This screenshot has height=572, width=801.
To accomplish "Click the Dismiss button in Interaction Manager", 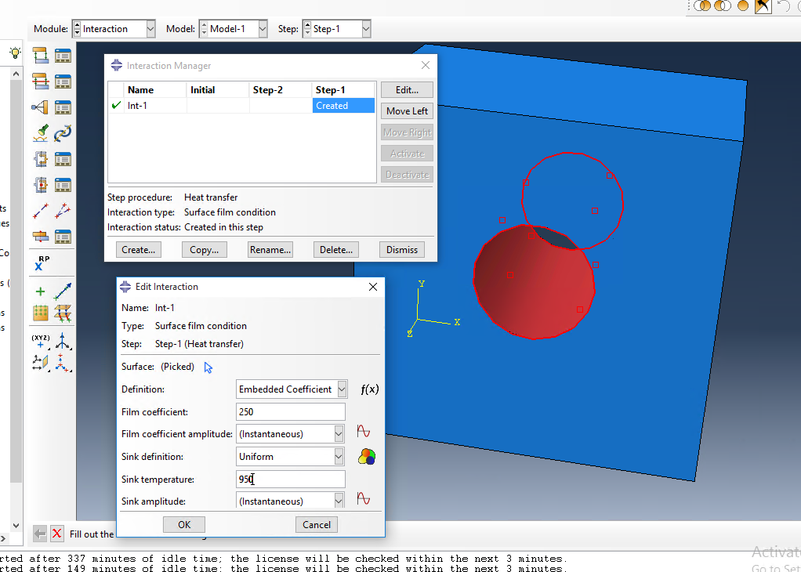I will pos(402,250).
